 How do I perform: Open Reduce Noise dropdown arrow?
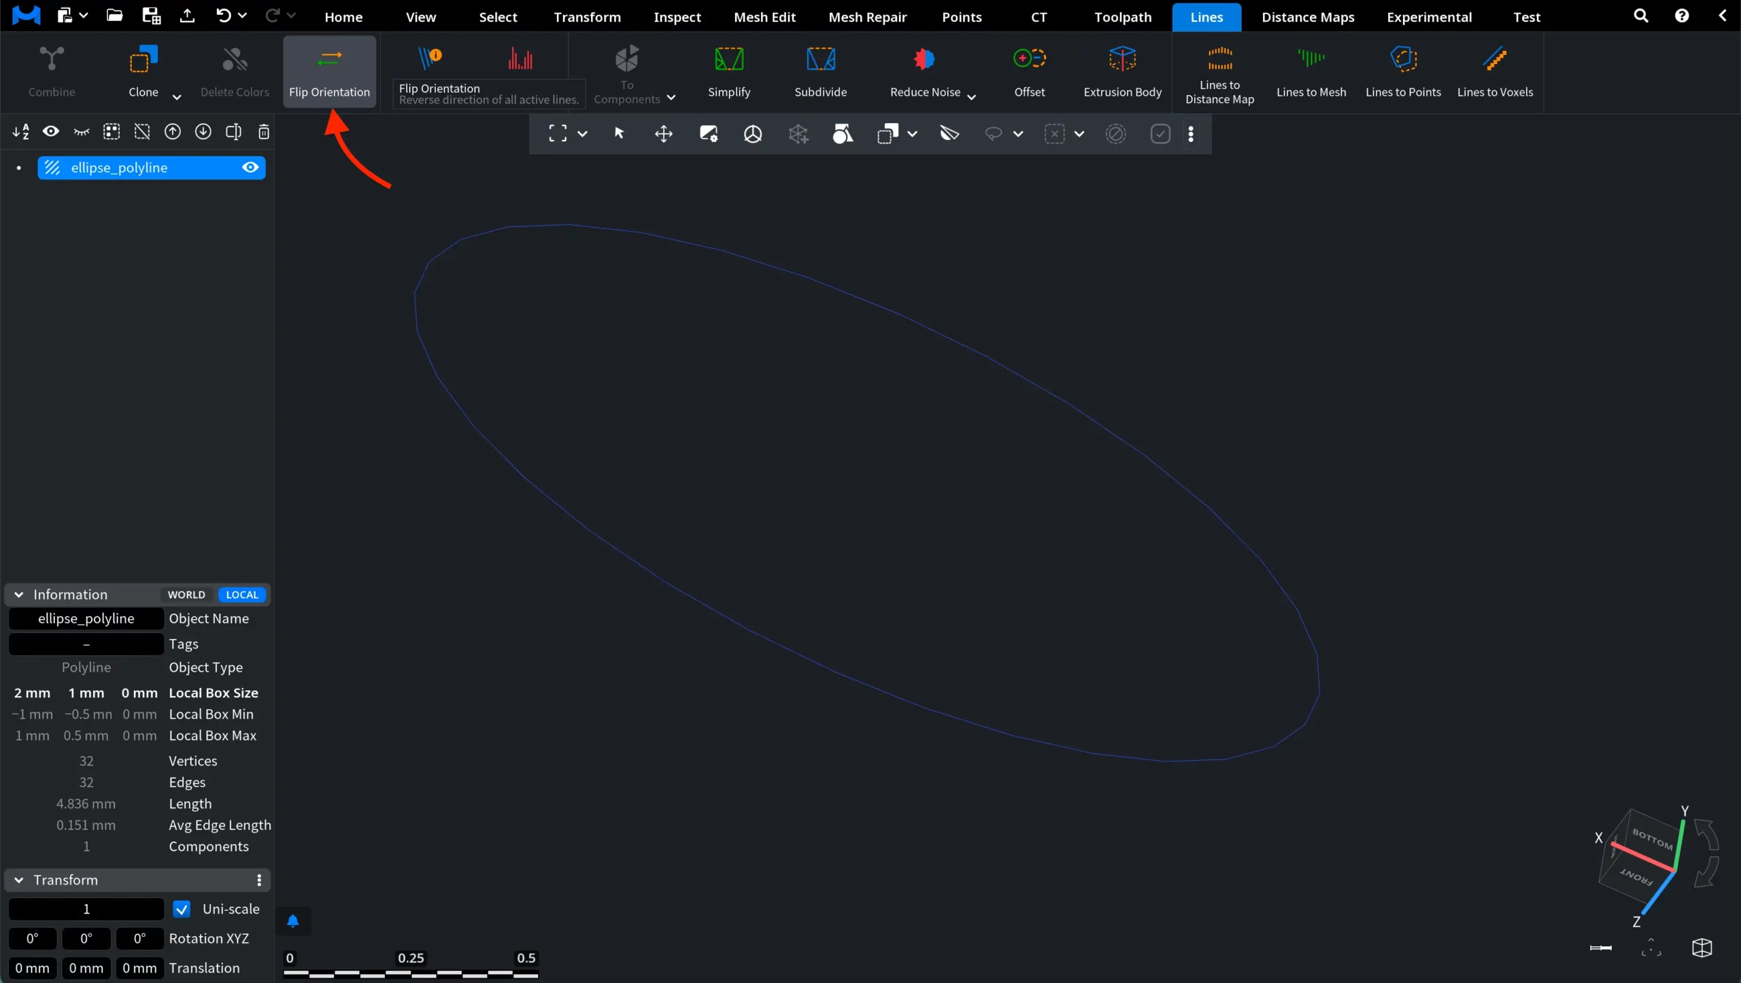tap(971, 97)
